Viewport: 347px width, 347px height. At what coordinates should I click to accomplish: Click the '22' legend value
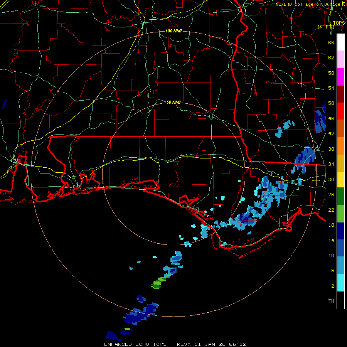point(331,210)
